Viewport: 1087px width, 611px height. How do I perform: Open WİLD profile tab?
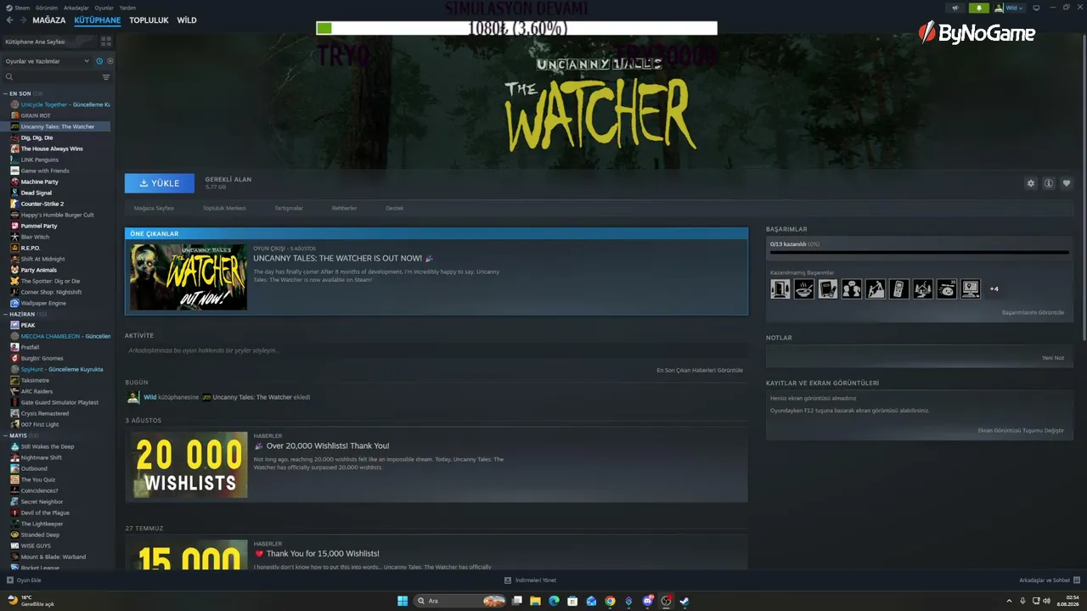coord(187,20)
